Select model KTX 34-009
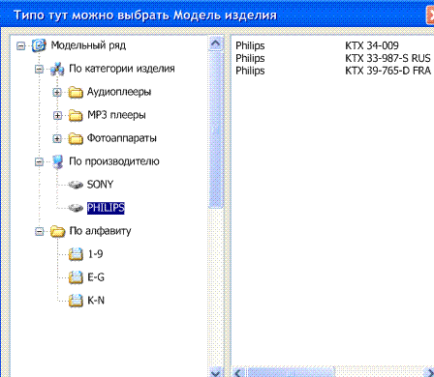The width and height of the screenshot is (434, 377). (x=372, y=45)
